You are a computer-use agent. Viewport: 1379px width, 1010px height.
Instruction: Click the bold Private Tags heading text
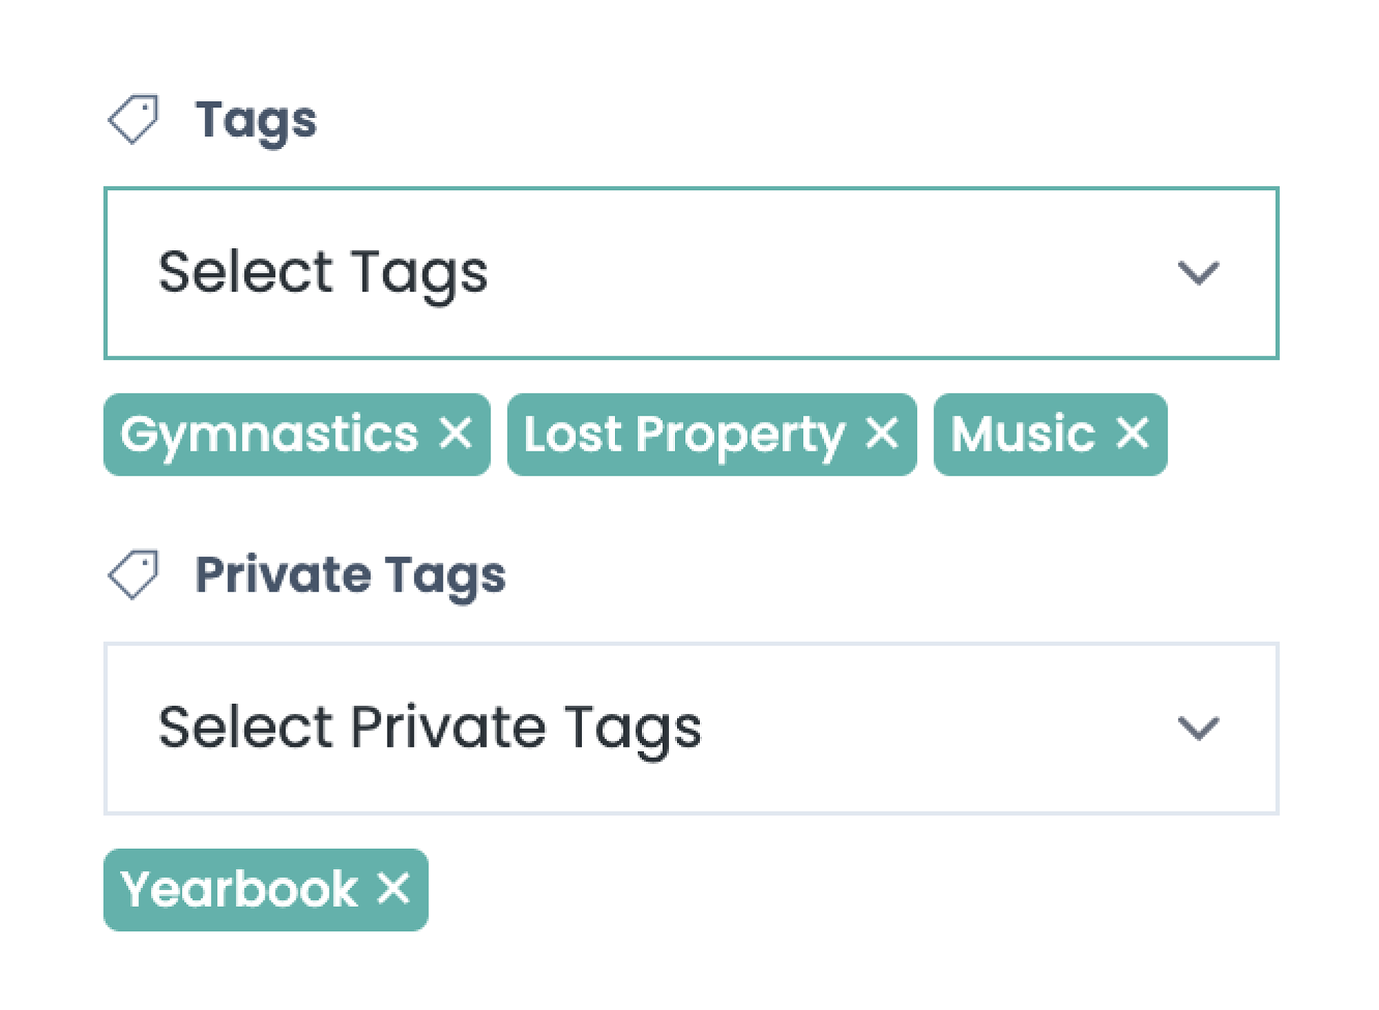click(350, 575)
